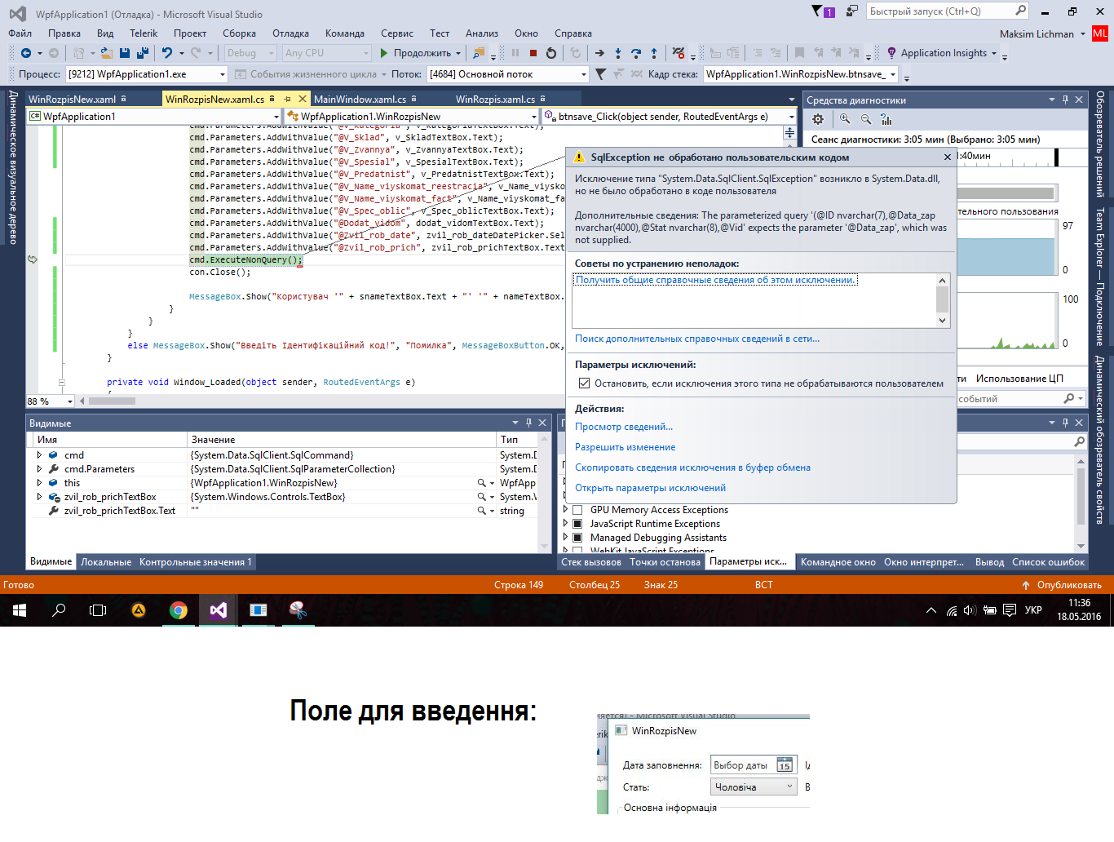Pin the Видимые panel with the pushpin icon

(x=528, y=423)
